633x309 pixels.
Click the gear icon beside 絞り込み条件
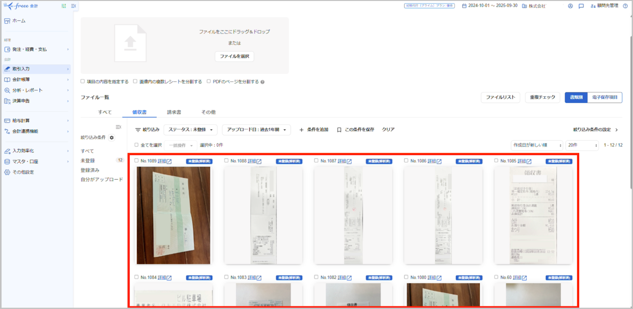[x=112, y=137]
